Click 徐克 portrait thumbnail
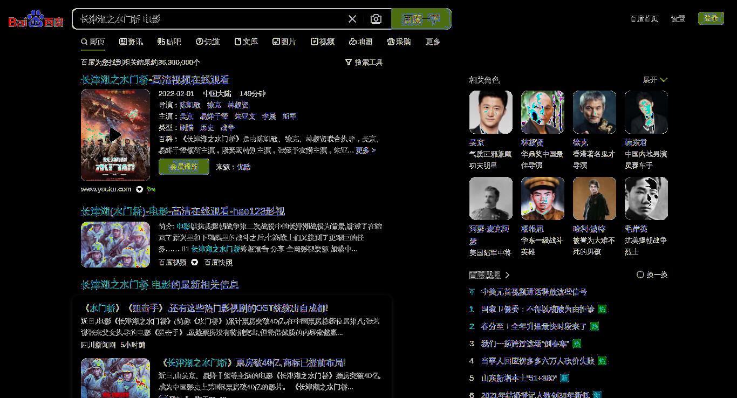The image size is (737, 398). pyautogui.click(x=595, y=112)
